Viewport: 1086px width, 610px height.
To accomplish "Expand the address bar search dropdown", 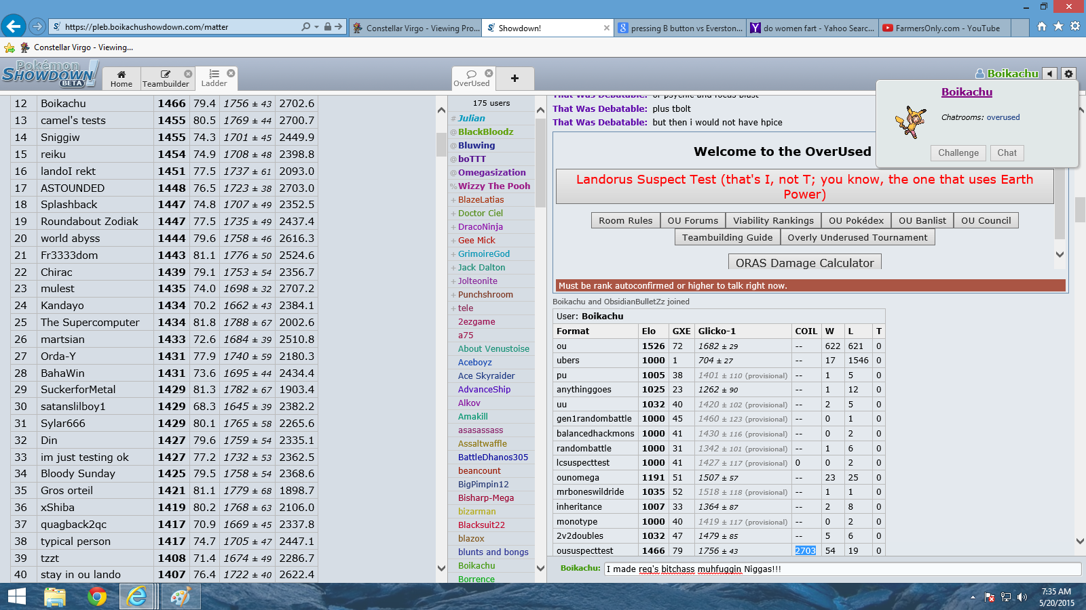I will [x=316, y=27].
